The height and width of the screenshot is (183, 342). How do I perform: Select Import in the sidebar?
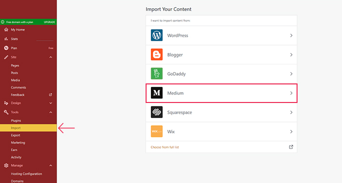coord(28,128)
